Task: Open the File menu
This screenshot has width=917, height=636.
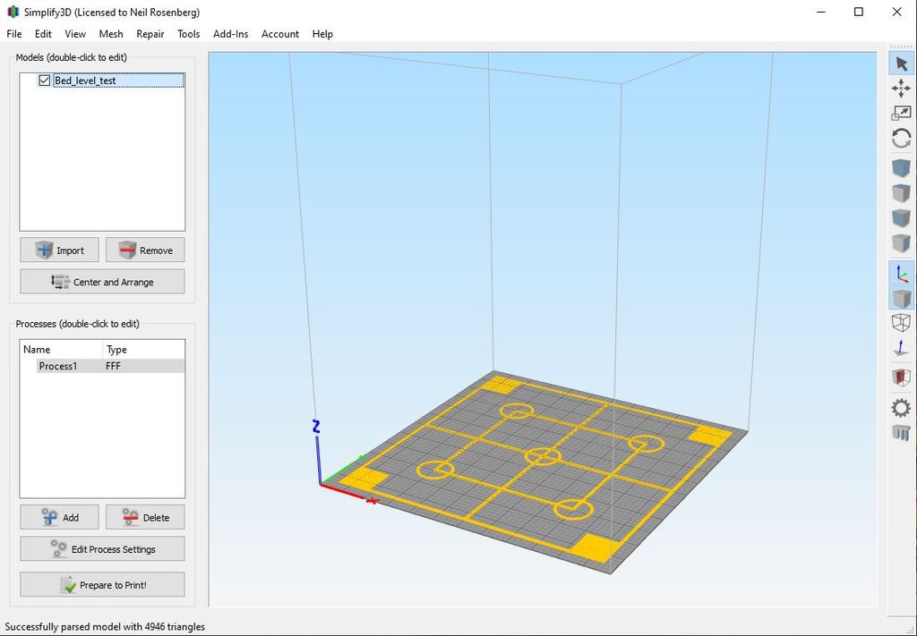Action: (x=13, y=34)
